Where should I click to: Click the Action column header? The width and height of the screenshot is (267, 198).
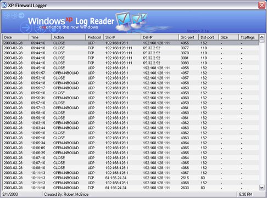[69, 37]
